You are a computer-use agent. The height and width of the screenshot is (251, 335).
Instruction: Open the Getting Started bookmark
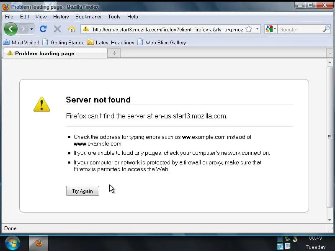click(64, 43)
